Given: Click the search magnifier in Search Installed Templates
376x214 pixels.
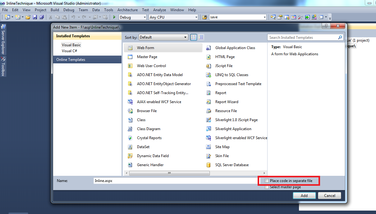Looking at the screenshot, I should [x=340, y=37].
